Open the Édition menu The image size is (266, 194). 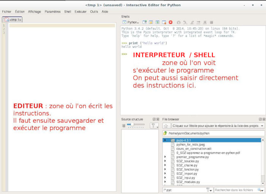point(20,11)
